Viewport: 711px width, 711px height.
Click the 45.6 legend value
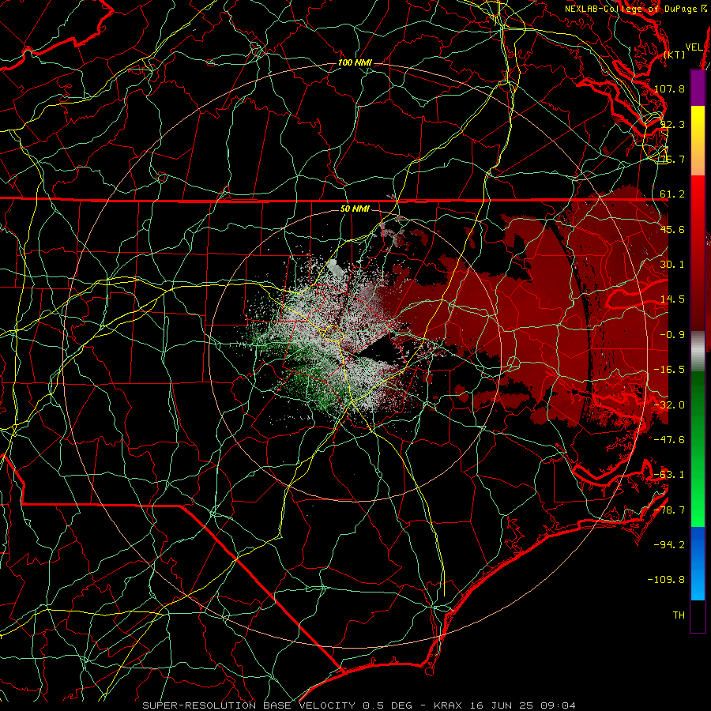tap(672, 229)
